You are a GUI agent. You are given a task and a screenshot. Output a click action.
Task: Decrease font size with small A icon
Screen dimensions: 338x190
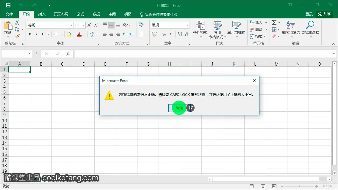coord(96,25)
